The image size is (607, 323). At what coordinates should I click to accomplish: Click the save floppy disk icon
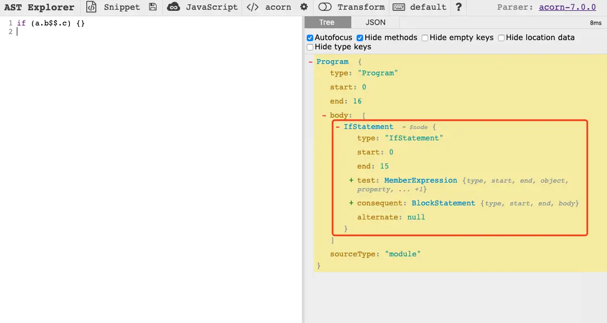pos(153,7)
